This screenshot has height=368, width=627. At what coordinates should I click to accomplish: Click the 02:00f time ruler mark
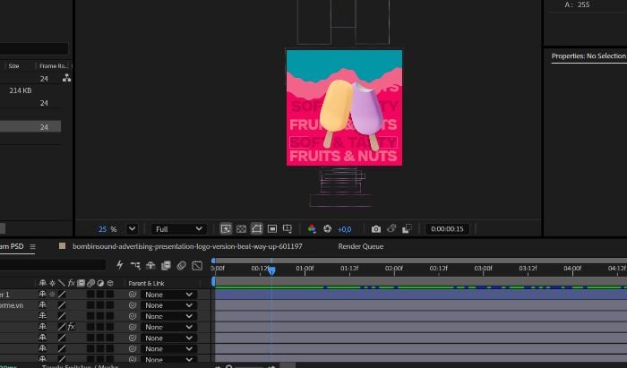(394, 268)
